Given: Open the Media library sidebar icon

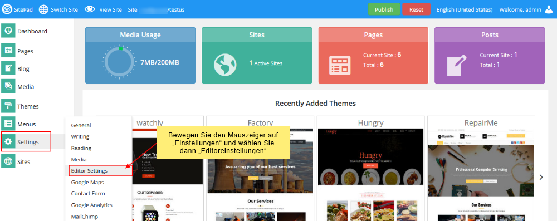Looking at the screenshot, I should (x=8, y=86).
